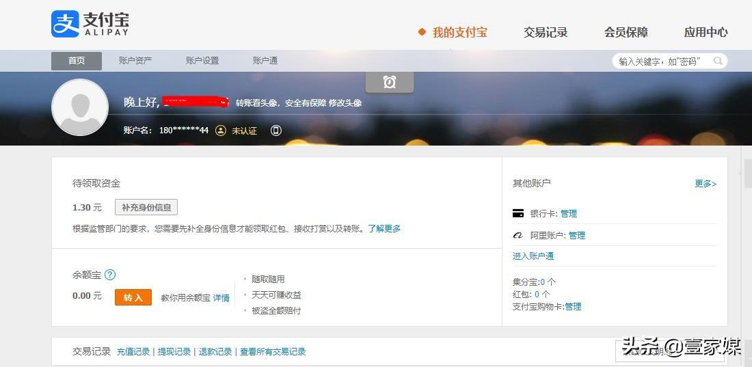
Task: Click the unverified identity person icon
Action: [221, 131]
